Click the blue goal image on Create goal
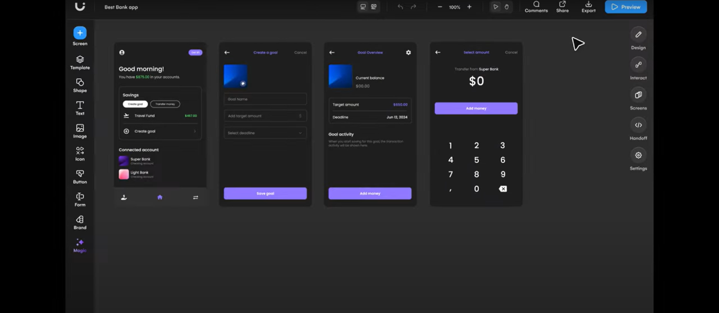This screenshot has width=719, height=313. tap(235, 76)
